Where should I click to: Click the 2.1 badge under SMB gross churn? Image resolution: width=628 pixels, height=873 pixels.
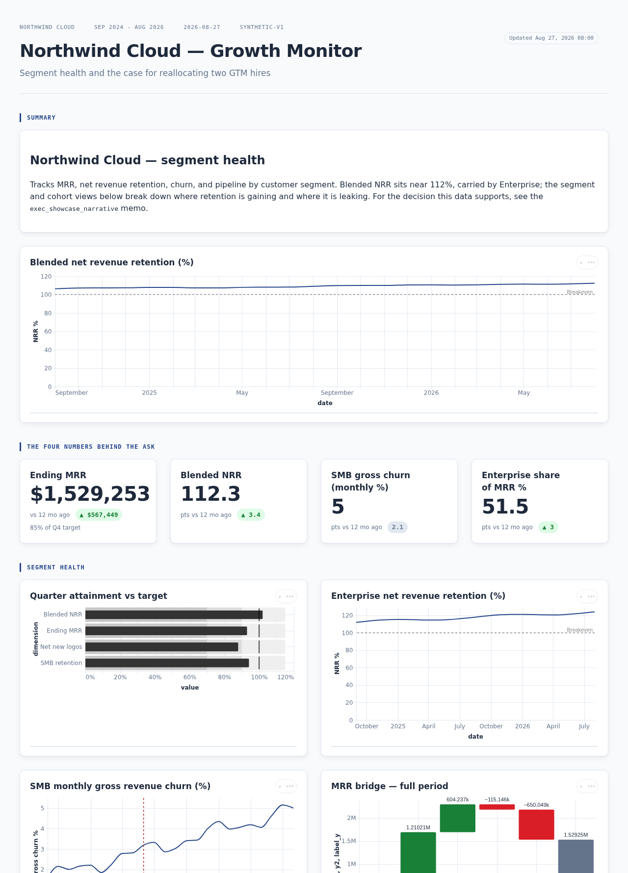pyautogui.click(x=397, y=527)
